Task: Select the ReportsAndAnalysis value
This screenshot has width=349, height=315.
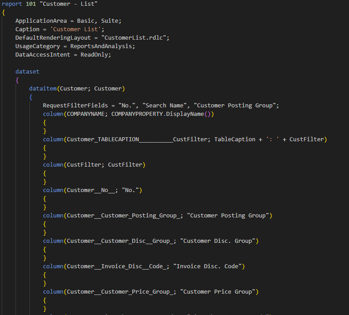Action: (106, 46)
